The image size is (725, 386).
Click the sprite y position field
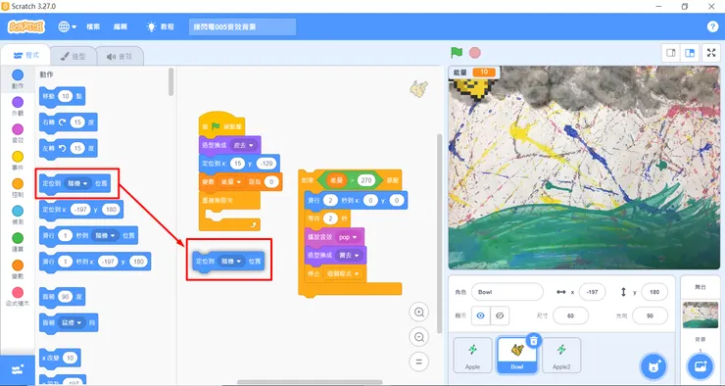click(654, 292)
